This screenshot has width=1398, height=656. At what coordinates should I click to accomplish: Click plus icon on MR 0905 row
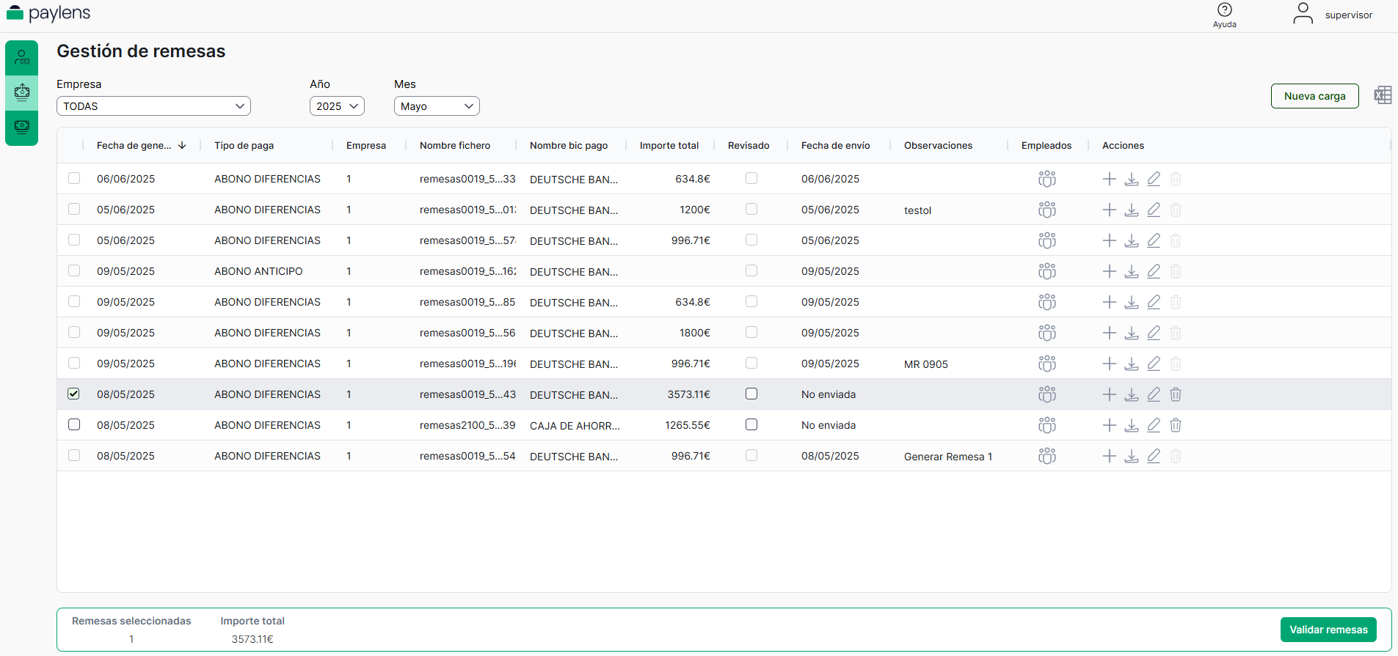point(1109,364)
